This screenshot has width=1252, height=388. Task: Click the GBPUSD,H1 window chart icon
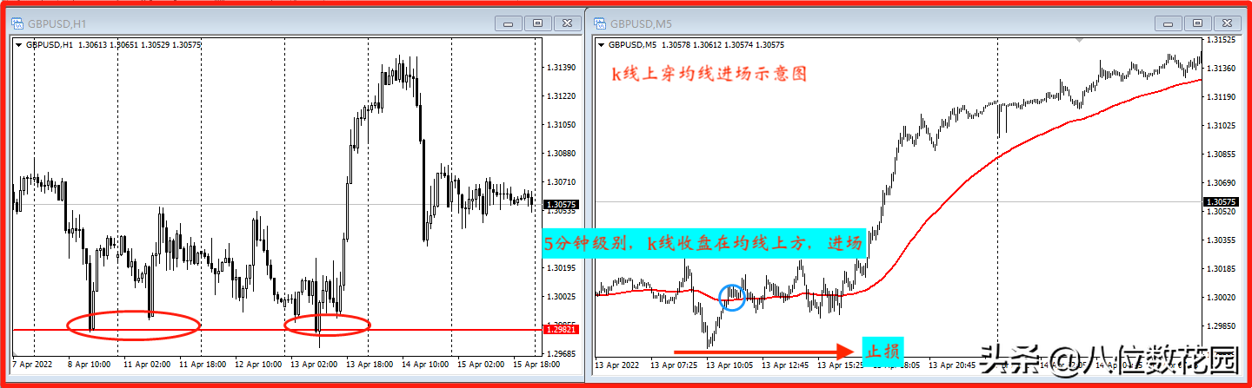[x=17, y=23]
